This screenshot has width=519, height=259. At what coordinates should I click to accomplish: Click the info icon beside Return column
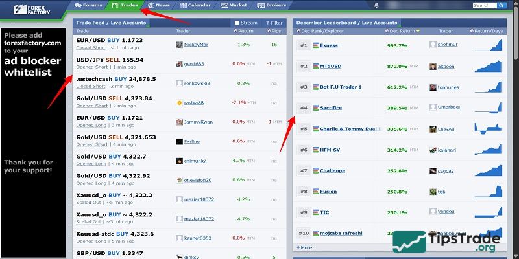pos(237,31)
